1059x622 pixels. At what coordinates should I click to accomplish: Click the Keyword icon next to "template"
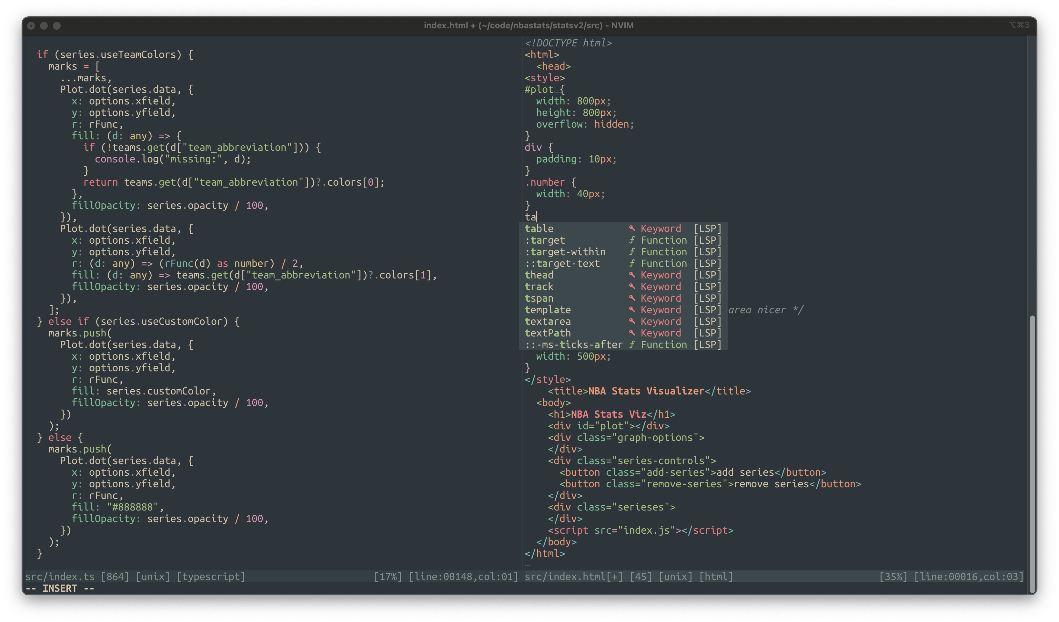[632, 310]
